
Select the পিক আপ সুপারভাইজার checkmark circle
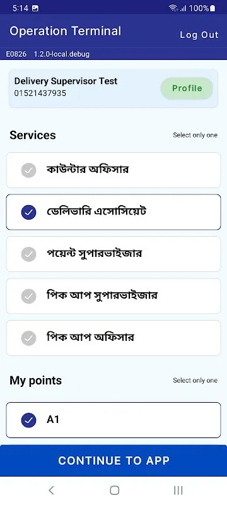point(28,296)
